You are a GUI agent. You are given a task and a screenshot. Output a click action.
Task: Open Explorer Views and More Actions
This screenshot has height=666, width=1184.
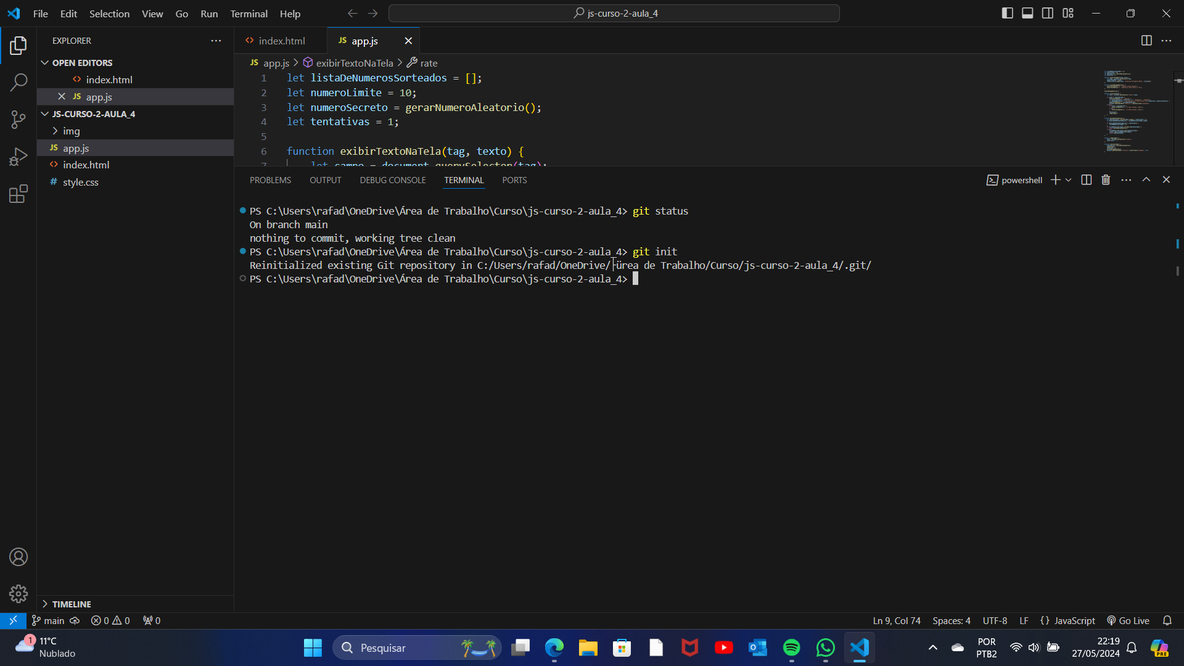(216, 41)
